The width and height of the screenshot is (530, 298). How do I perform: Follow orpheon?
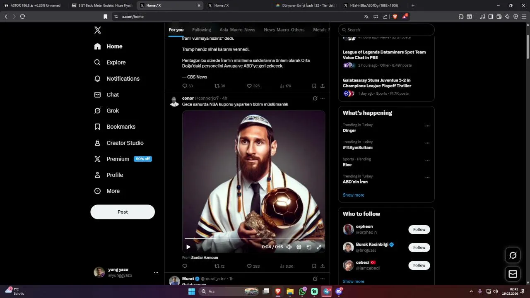tap(419, 230)
